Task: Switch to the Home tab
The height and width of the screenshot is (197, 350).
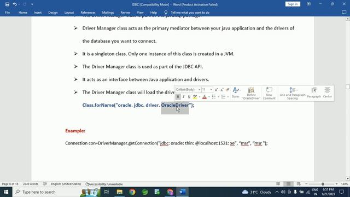Action: [23, 13]
